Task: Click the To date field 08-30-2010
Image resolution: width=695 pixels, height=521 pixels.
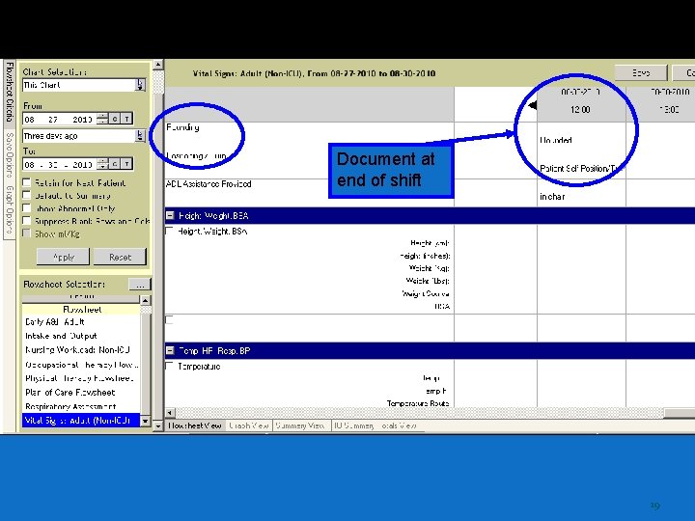Action: coord(60,165)
